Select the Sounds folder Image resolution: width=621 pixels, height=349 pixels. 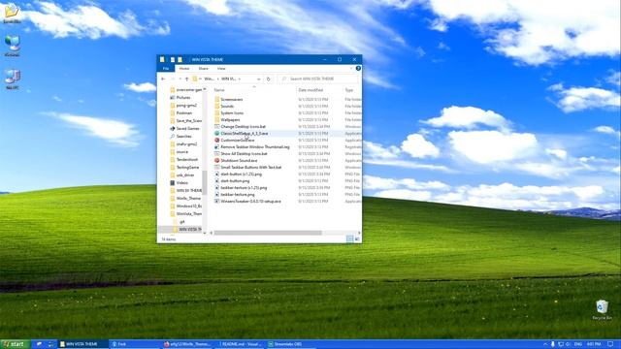227,106
